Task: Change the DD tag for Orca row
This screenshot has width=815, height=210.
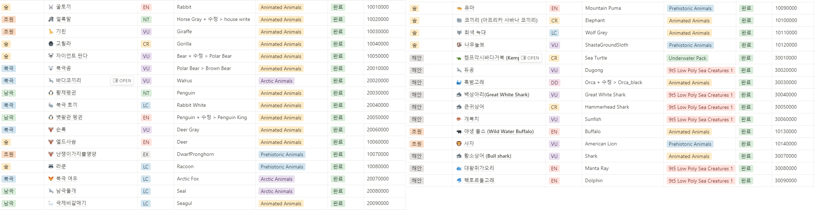Action: 554,83
